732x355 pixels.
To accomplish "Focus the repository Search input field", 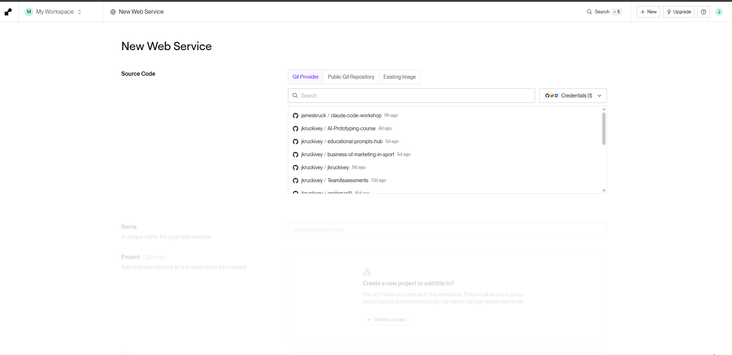I will [411, 96].
